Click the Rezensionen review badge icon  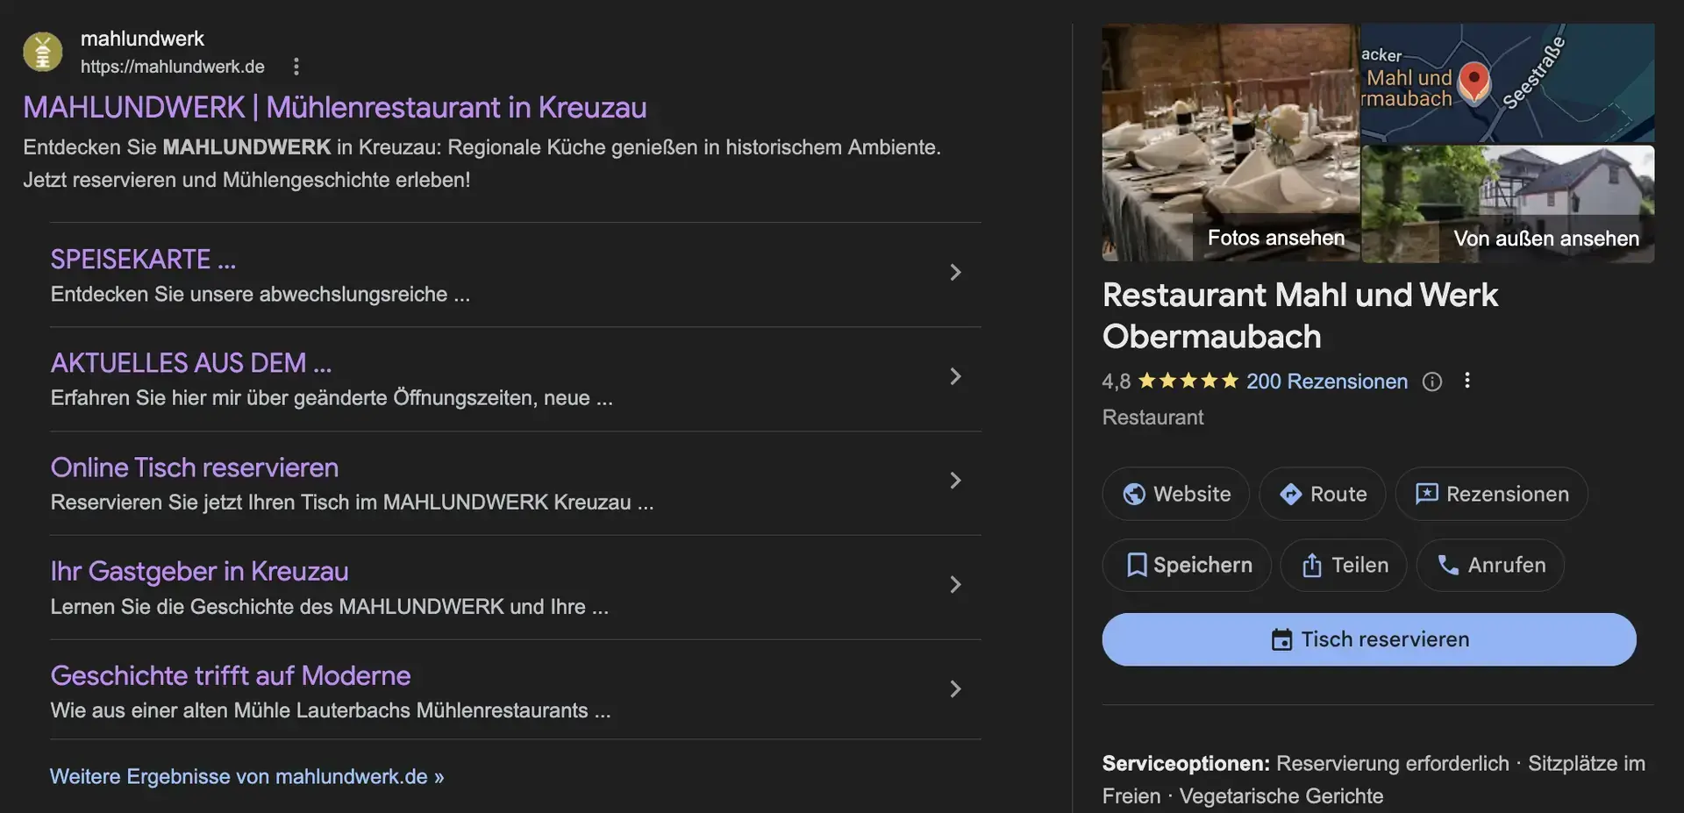pyautogui.click(x=1428, y=494)
